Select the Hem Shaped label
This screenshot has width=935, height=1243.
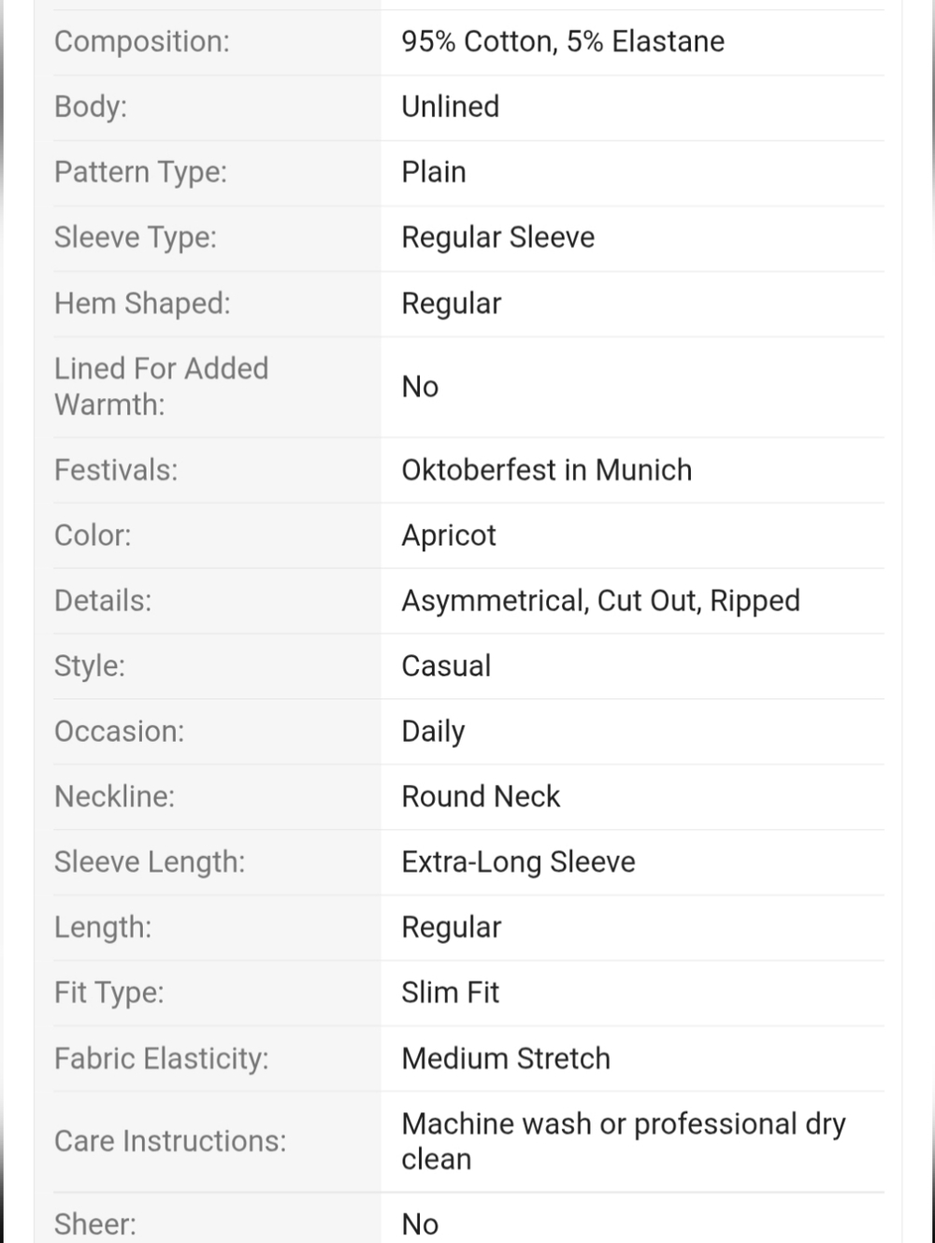click(142, 303)
